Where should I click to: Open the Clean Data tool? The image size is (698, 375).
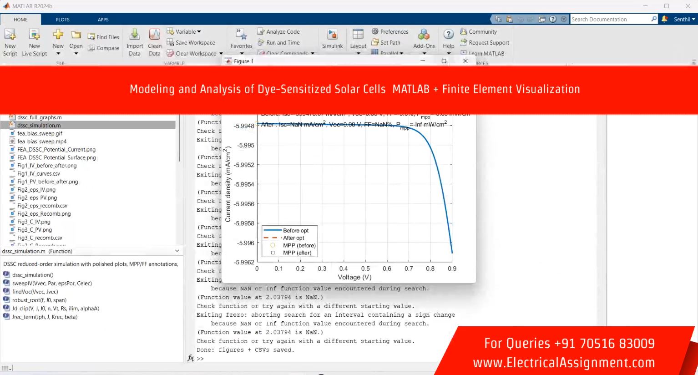[155, 35]
